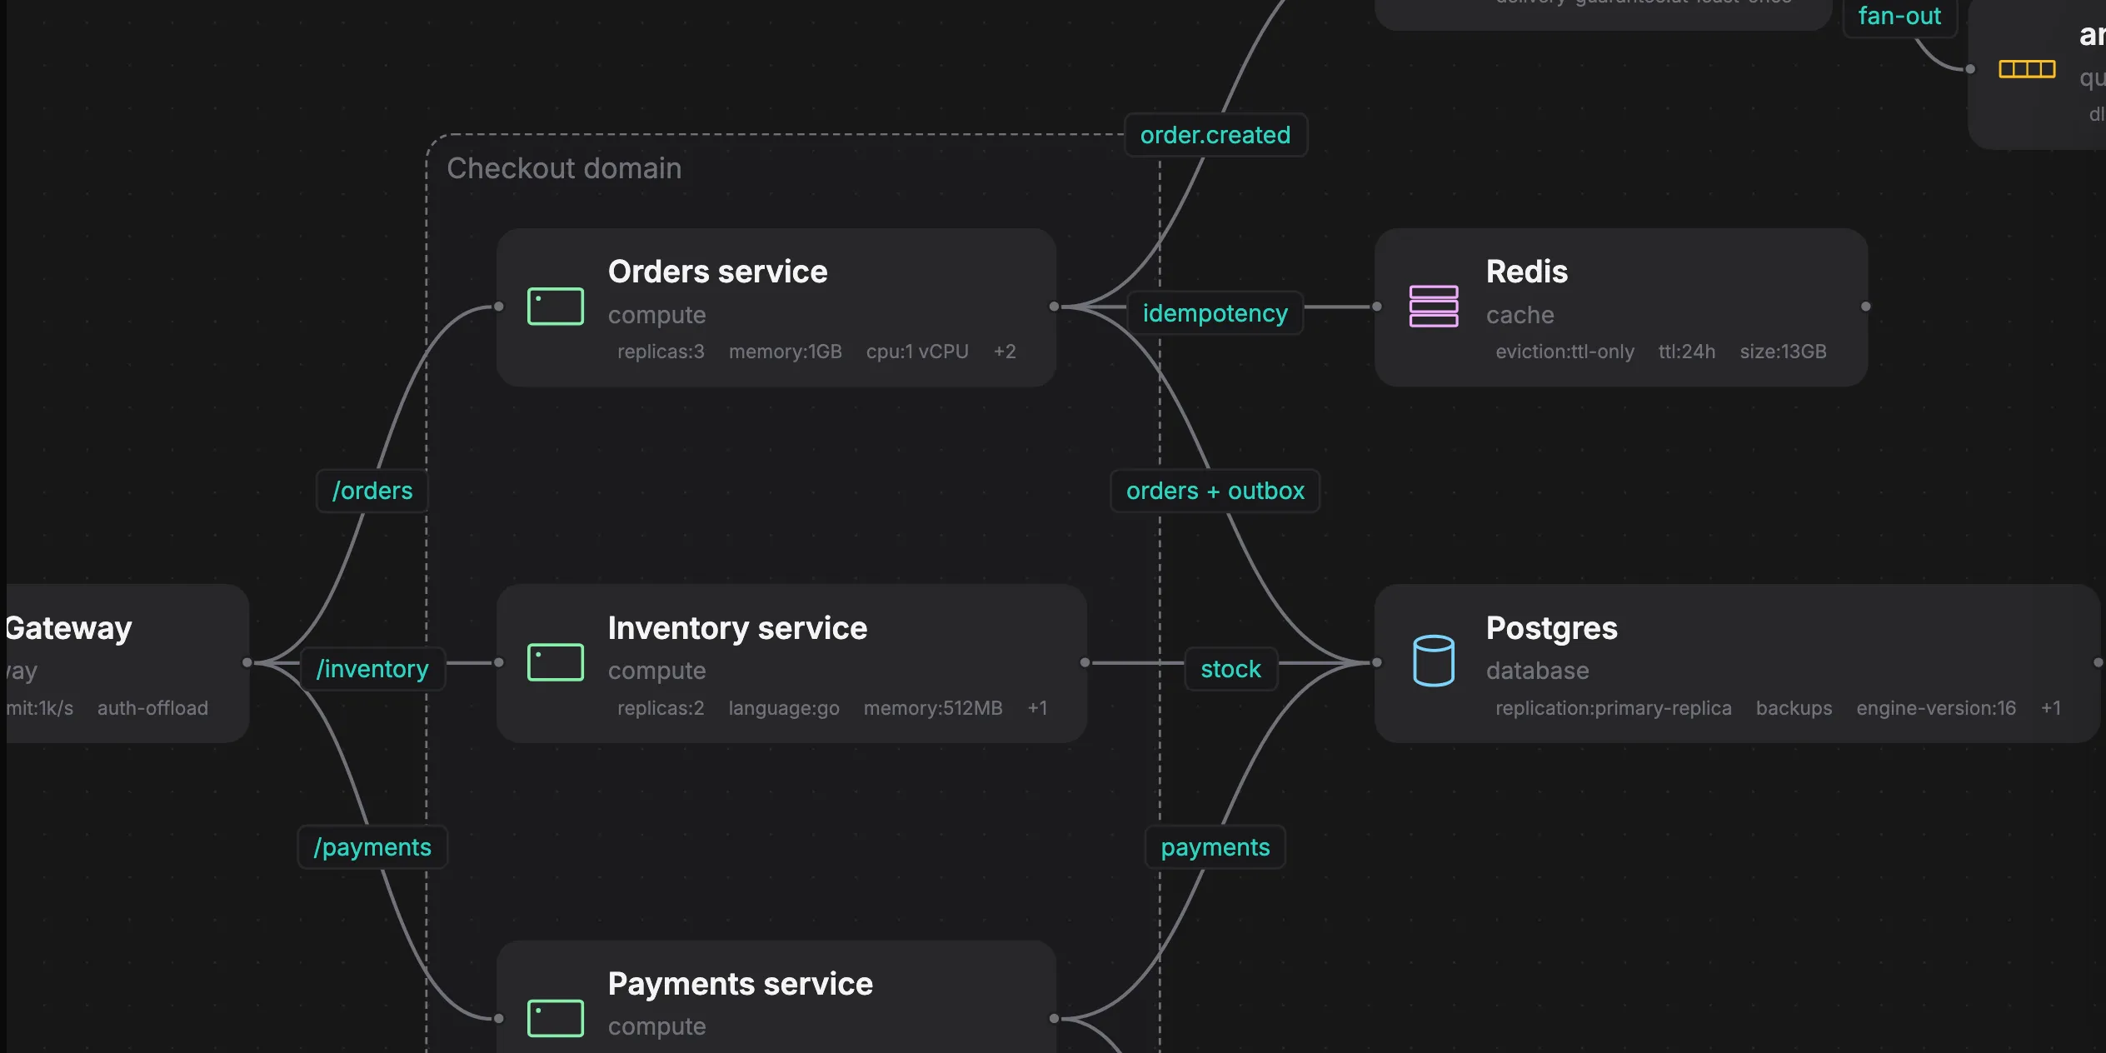Click the replication:primary-replica tag

pyautogui.click(x=1613, y=708)
